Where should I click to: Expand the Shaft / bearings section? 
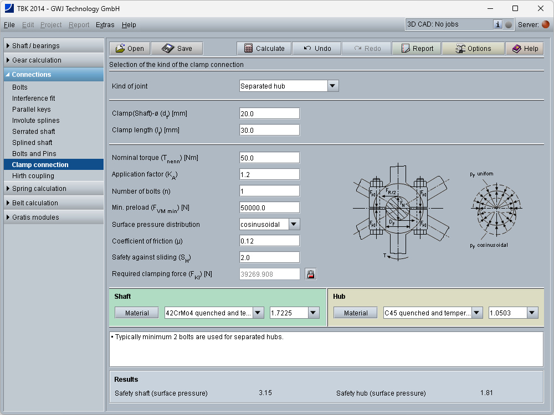54,46
